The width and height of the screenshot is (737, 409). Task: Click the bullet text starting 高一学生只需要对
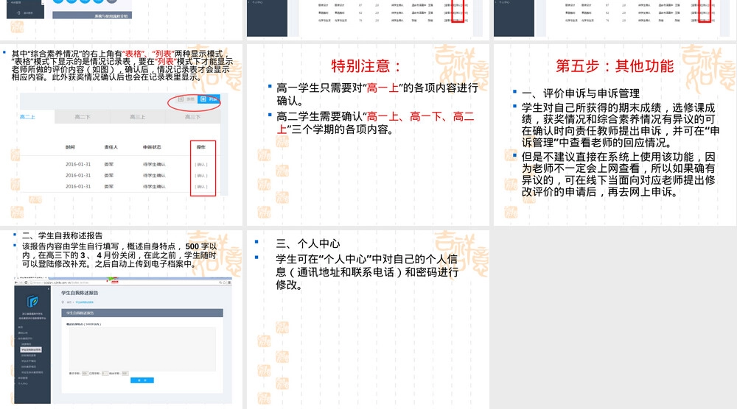(377, 94)
